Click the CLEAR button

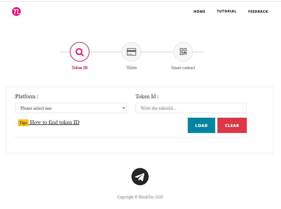(x=232, y=126)
